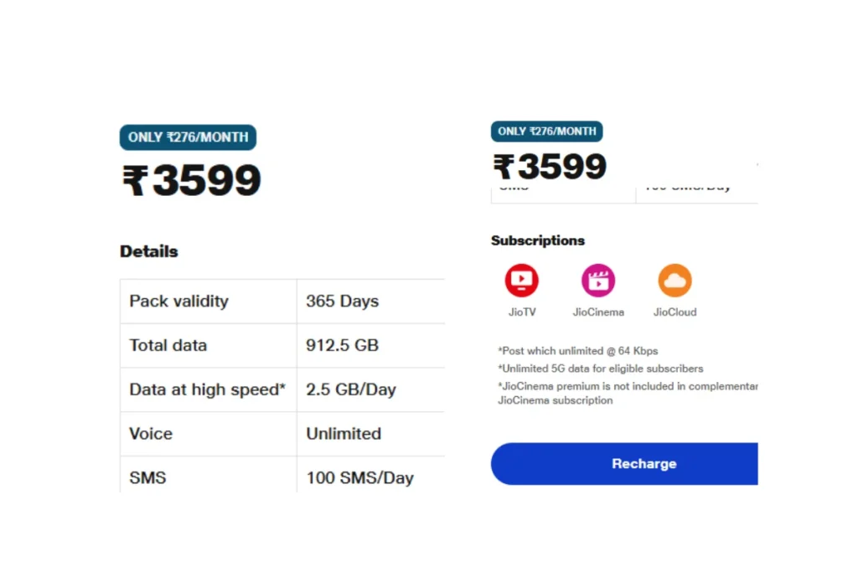The height and width of the screenshot is (572, 858).
Task: Click the JioCinema premium disclaimer note
Action: [628, 393]
